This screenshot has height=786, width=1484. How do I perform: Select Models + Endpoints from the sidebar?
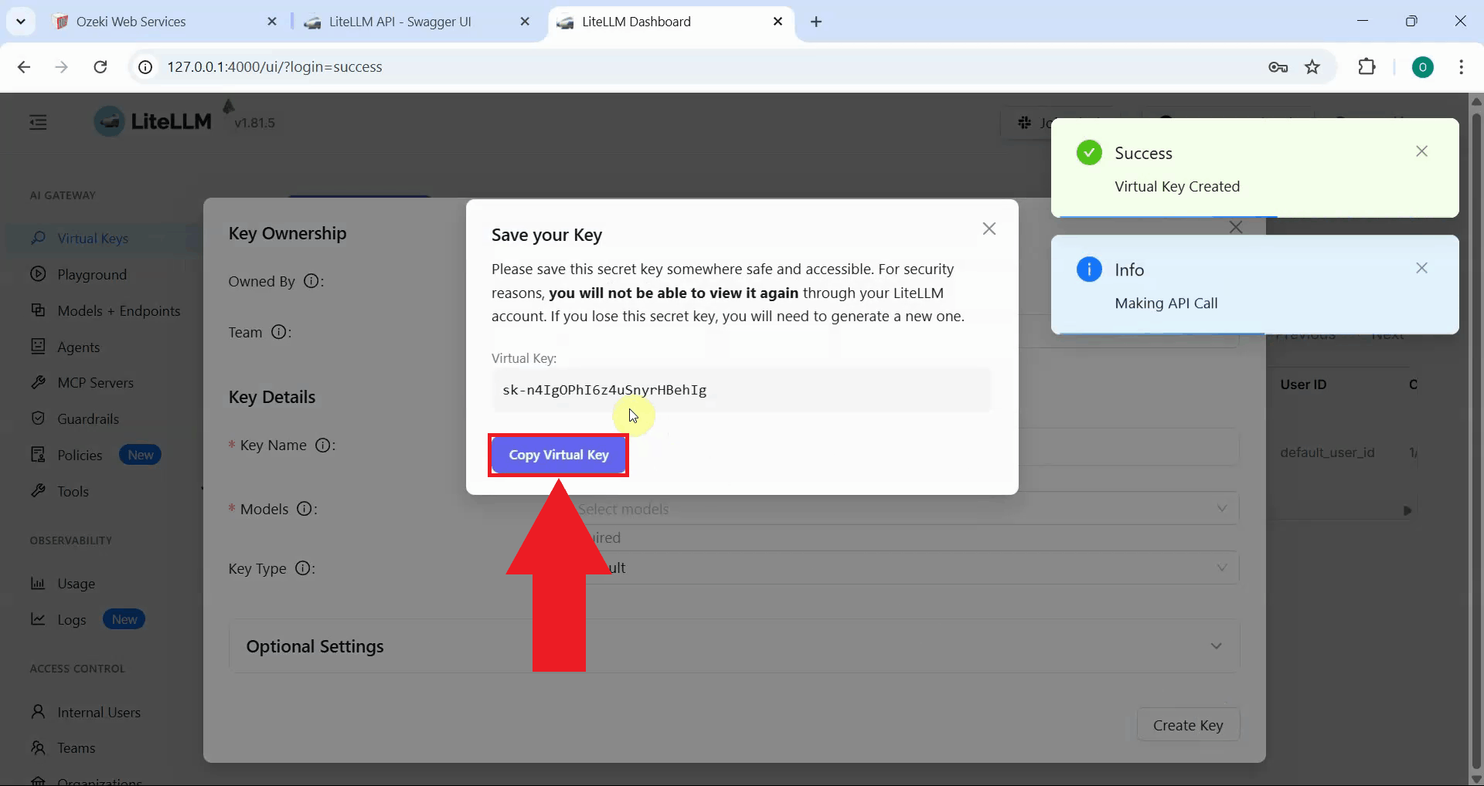(x=117, y=310)
